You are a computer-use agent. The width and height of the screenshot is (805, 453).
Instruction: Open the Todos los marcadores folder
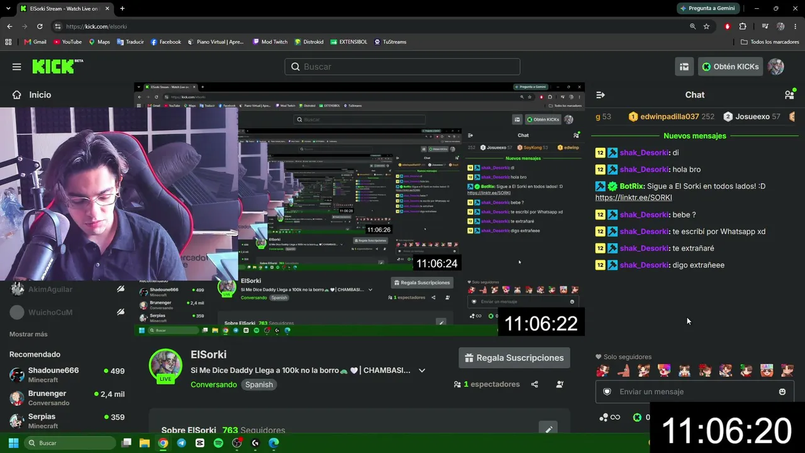[x=770, y=42]
